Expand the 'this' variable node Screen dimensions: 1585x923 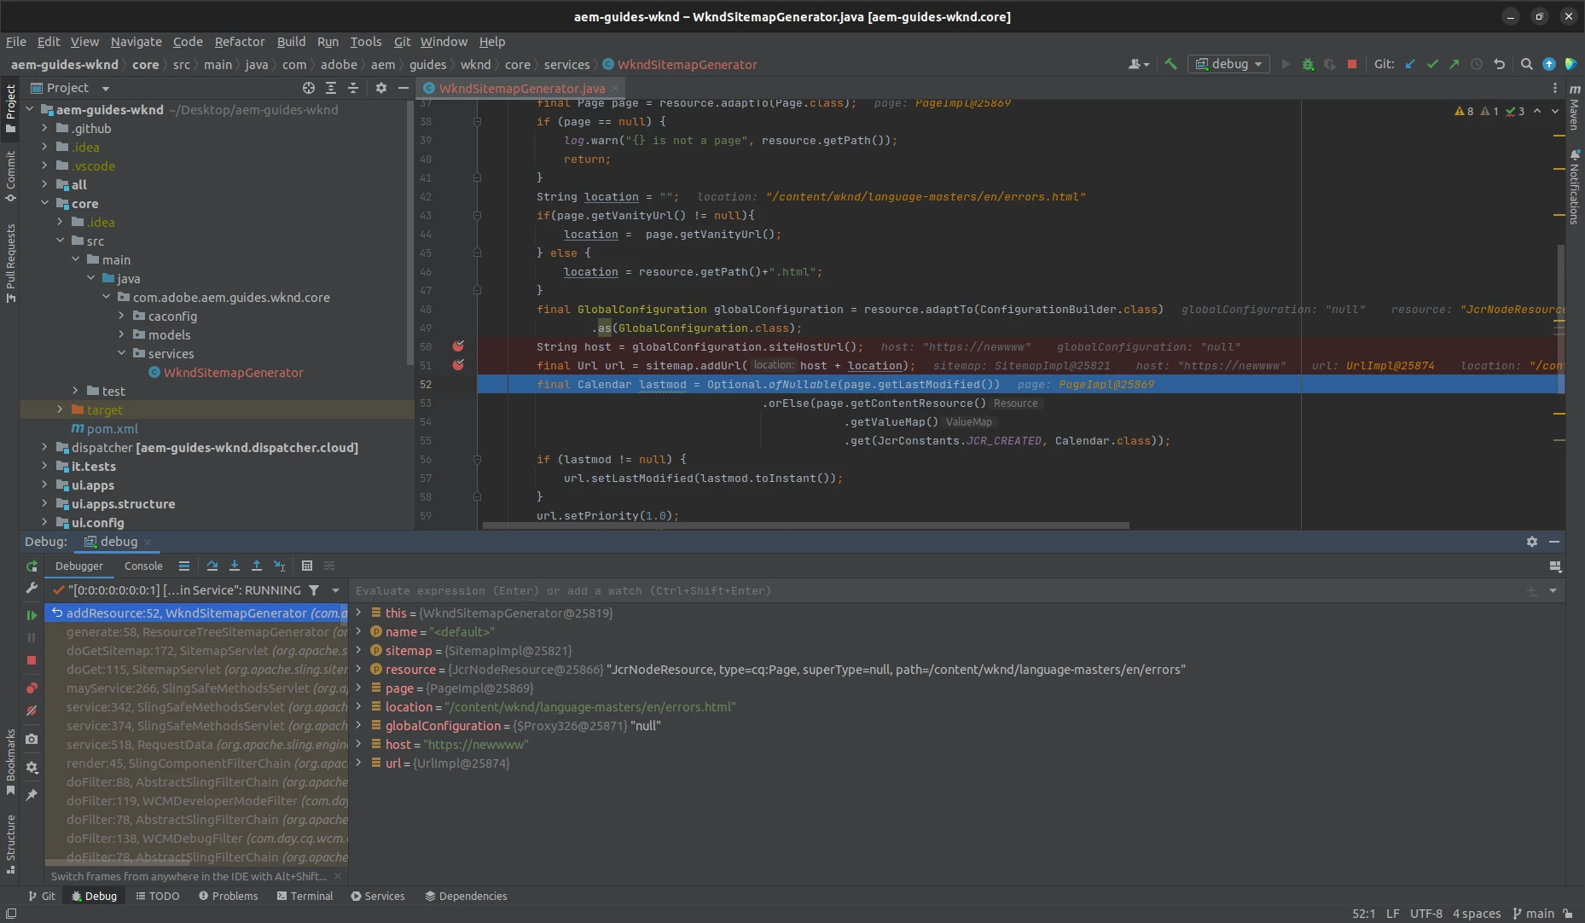359,612
